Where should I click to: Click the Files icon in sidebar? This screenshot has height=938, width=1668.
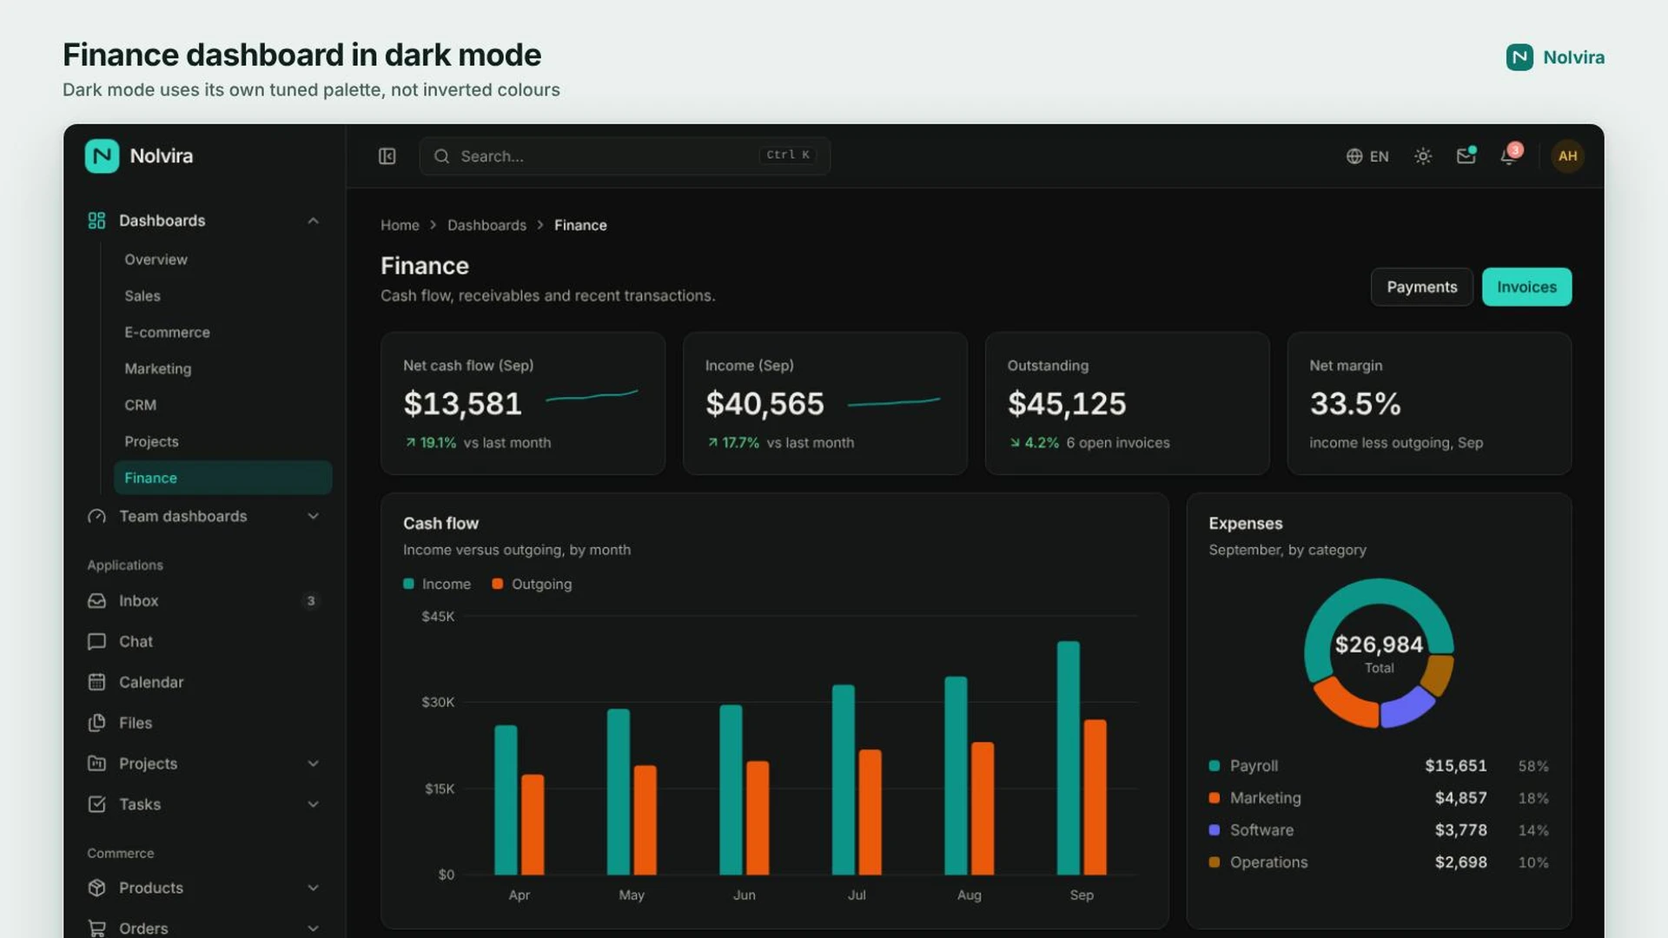pos(96,723)
